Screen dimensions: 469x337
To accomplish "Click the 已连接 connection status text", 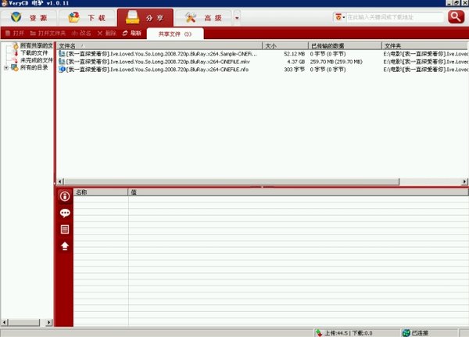I will [x=420, y=333].
